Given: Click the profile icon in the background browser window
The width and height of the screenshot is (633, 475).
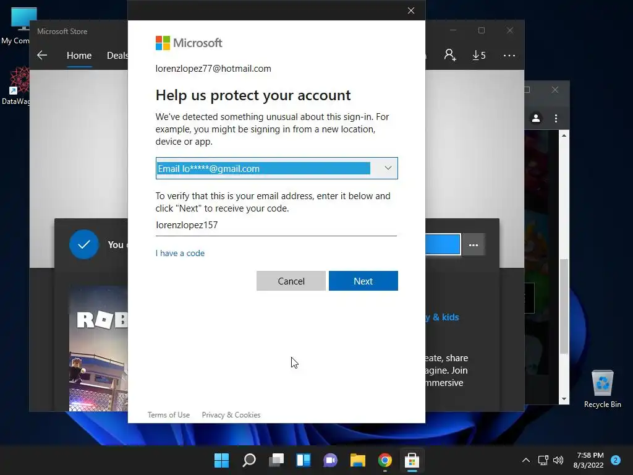Looking at the screenshot, I should pyautogui.click(x=536, y=118).
